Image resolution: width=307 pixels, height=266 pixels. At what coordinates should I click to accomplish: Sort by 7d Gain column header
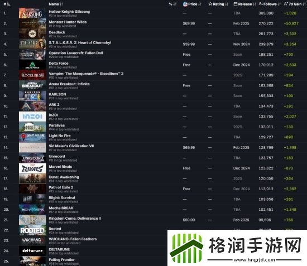[x=295, y=4]
